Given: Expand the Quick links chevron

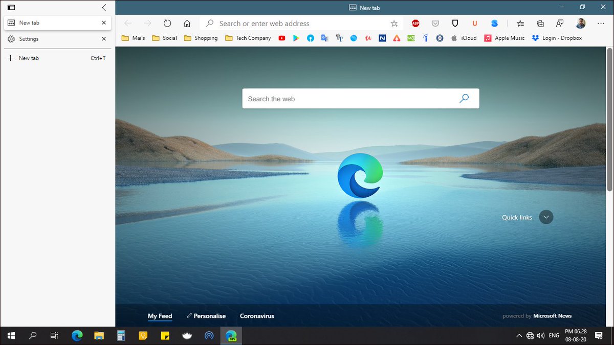Looking at the screenshot, I should point(546,217).
